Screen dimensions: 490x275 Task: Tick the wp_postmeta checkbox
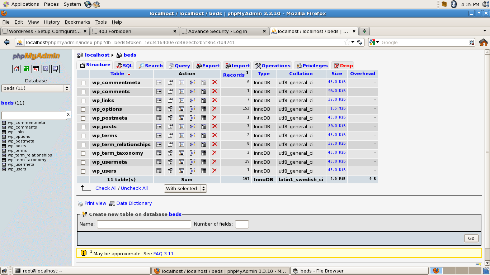tap(83, 119)
